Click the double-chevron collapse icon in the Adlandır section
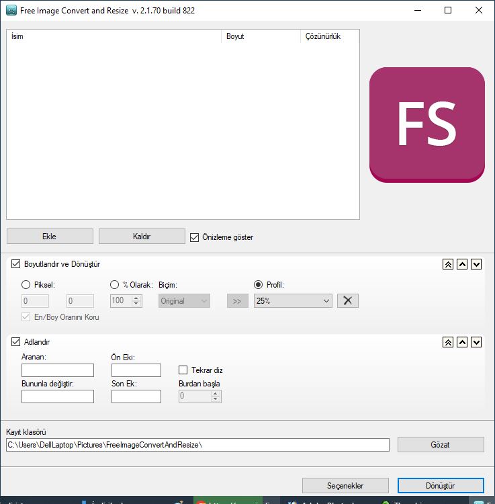Viewport: 495px width, 504px height. tap(448, 342)
